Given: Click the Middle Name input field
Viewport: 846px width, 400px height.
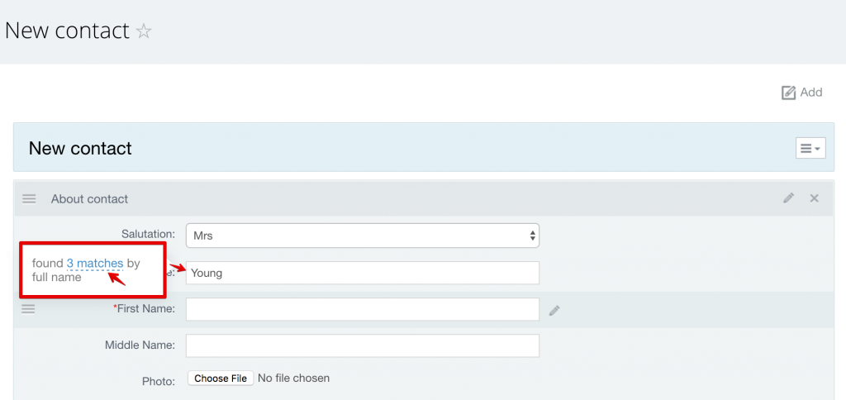Looking at the screenshot, I should 363,345.
